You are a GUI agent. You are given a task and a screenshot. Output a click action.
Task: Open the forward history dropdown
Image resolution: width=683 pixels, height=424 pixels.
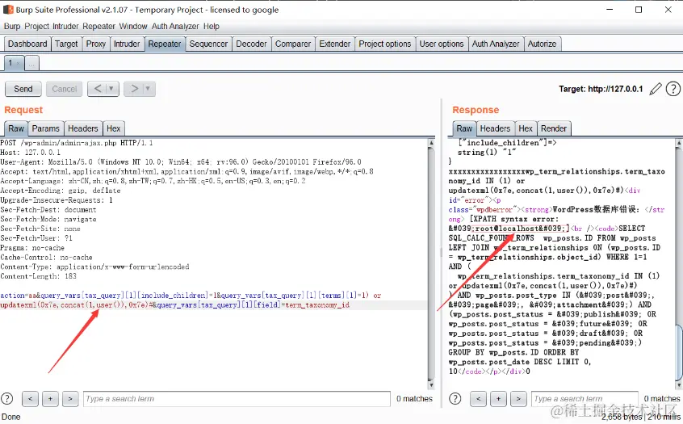[148, 89]
